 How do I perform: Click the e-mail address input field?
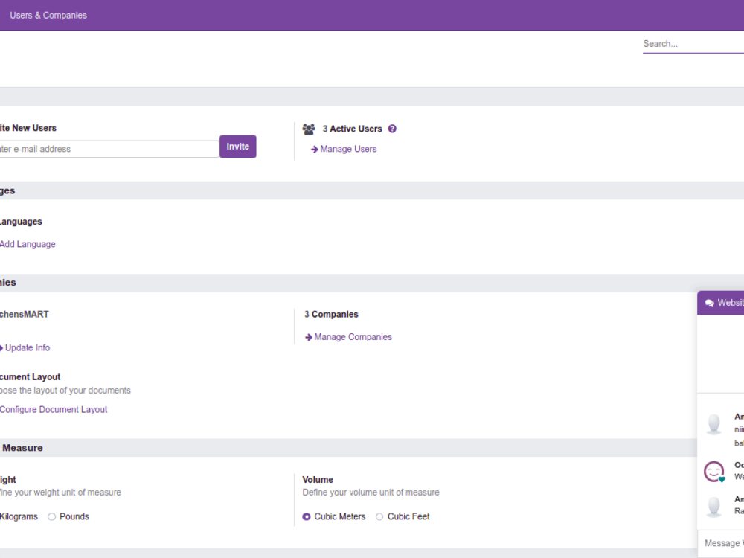point(109,149)
